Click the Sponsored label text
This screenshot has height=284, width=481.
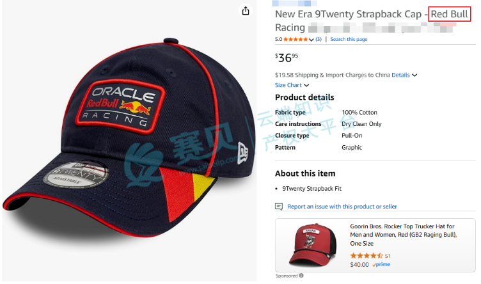[x=286, y=276]
